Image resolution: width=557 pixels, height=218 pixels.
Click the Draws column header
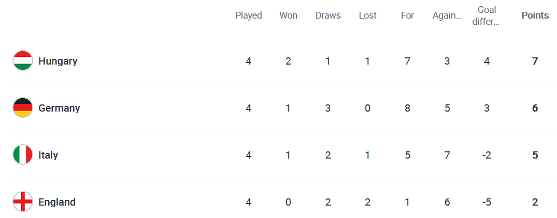tap(328, 15)
